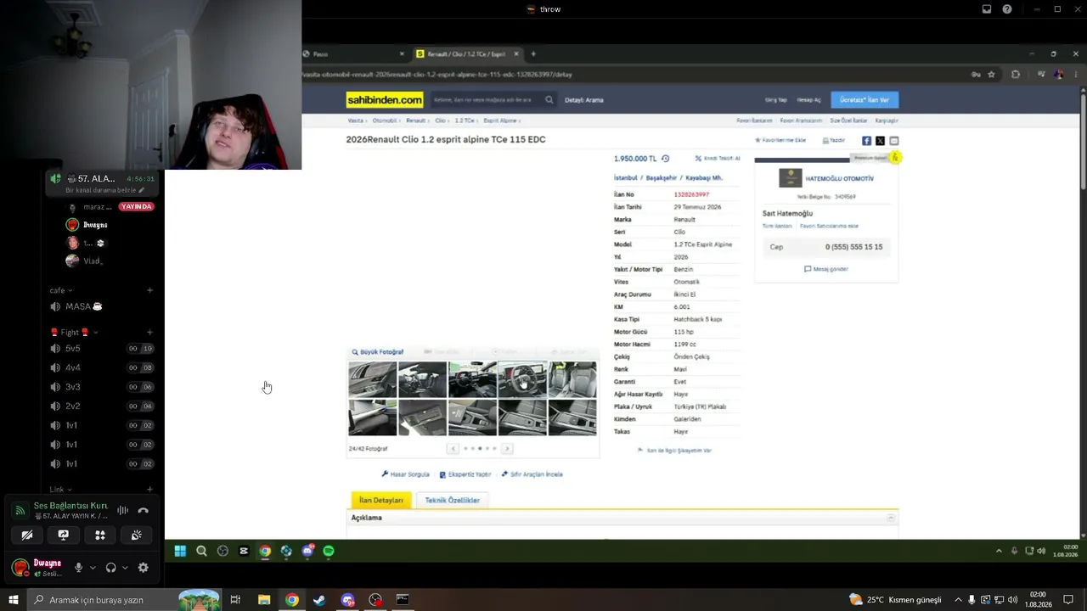This screenshot has width=1087, height=611.
Task: Disconnect from the Discord voice channel
Action: pos(143,510)
